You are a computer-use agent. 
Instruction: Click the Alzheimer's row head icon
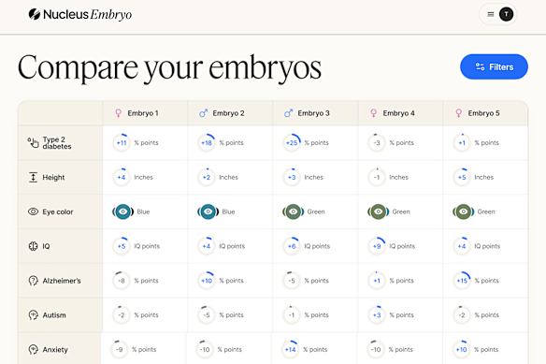tap(33, 281)
